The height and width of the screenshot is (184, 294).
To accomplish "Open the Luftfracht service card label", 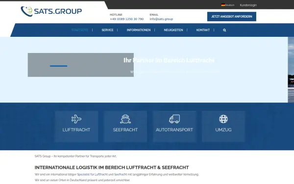I will tap(76, 130).
